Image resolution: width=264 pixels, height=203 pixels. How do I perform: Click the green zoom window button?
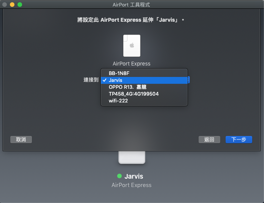tap(20, 5)
